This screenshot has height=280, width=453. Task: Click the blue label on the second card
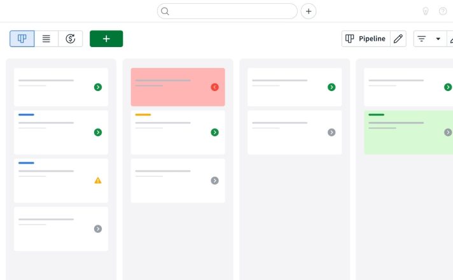coord(26,115)
